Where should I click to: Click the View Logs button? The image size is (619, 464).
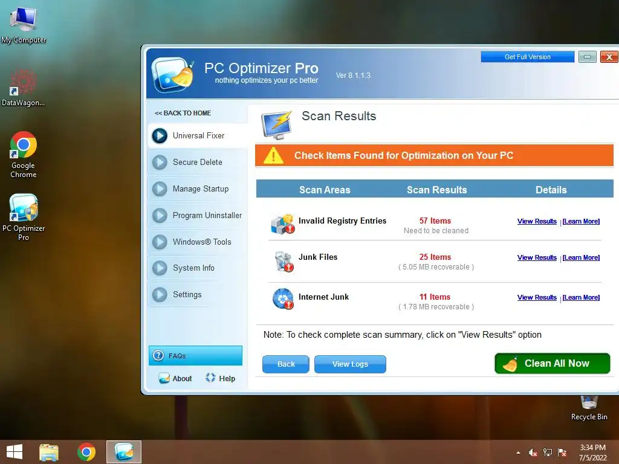coord(350,364)
